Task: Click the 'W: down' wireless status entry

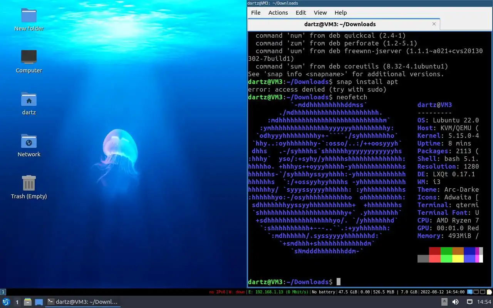Action: pos(237,292)
